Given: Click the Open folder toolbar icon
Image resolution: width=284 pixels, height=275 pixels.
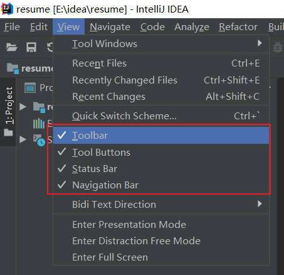Looking at the screenshot, I should [x=11, y=47].
